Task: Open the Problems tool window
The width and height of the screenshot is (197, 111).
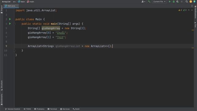Action: tap(39, 109)
